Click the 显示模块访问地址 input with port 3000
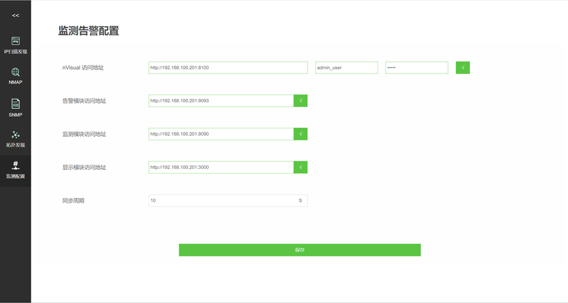 pos(221,167)
